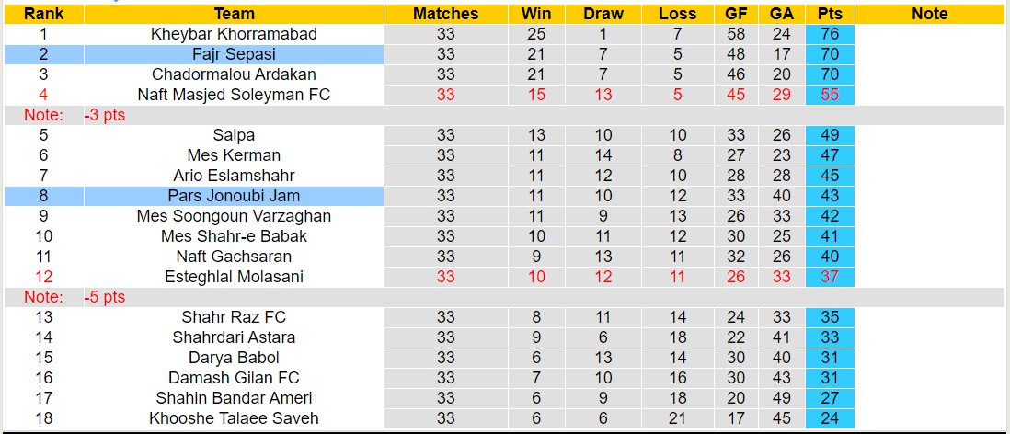Open the Khooshe Talaee Saveh team

tap(234, 418)
